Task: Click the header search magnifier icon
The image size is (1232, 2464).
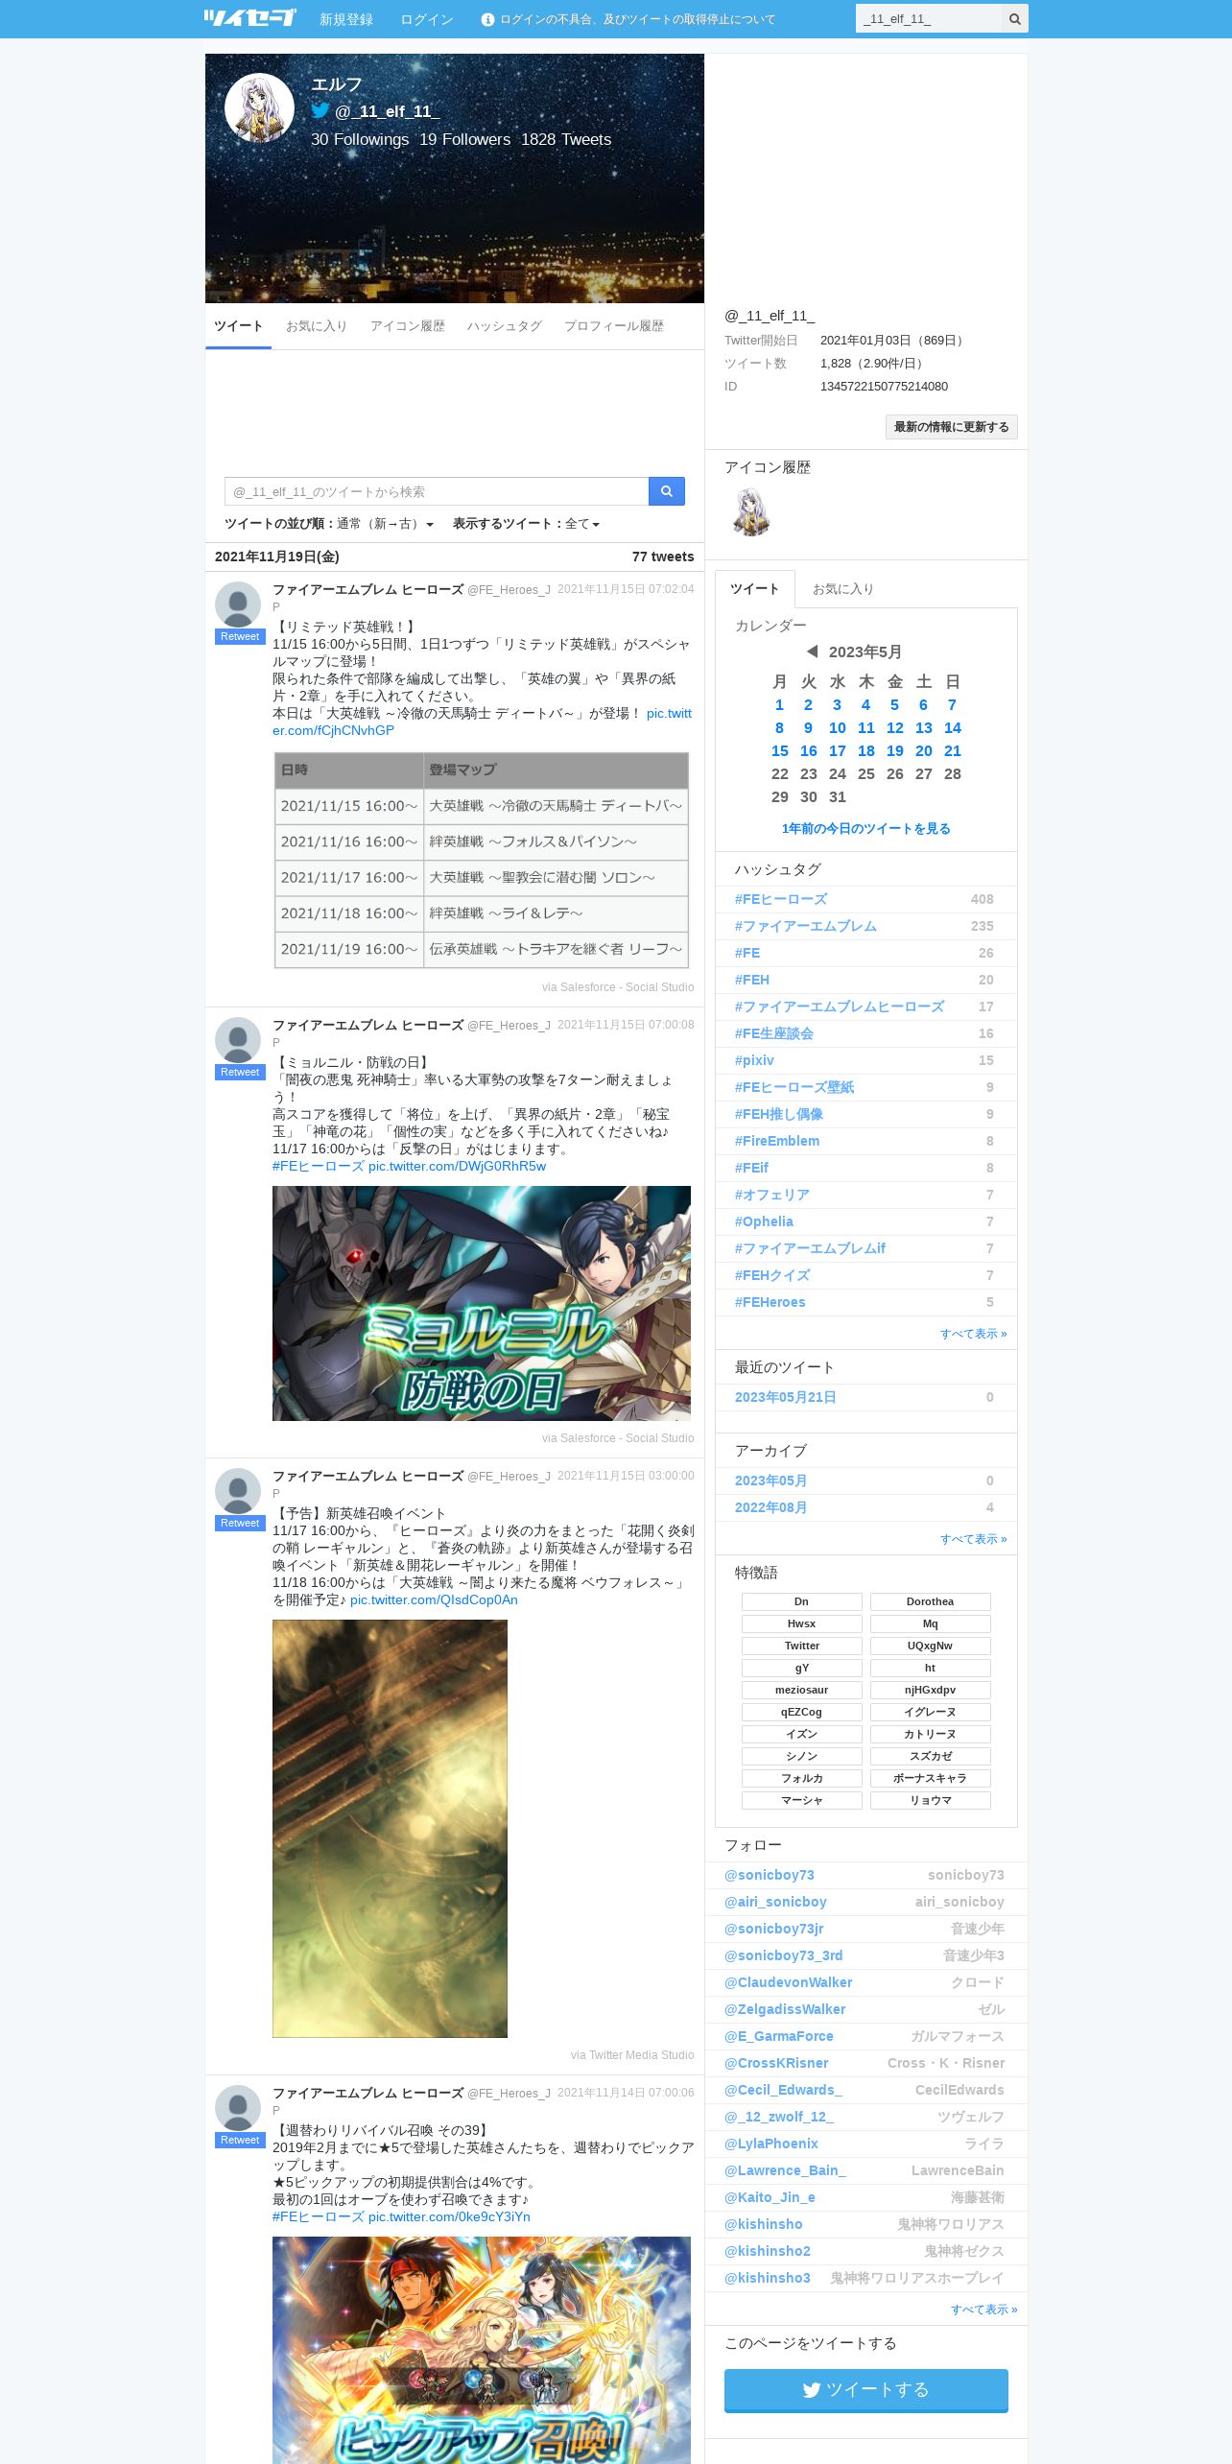Action: pyautogui.click(x=1014, y=19)
